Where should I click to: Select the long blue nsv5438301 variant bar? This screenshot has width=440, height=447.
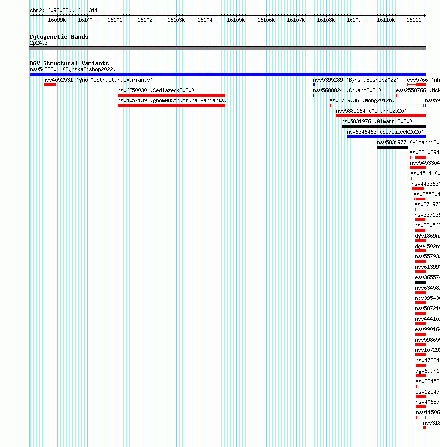click(x=227, y=74)
